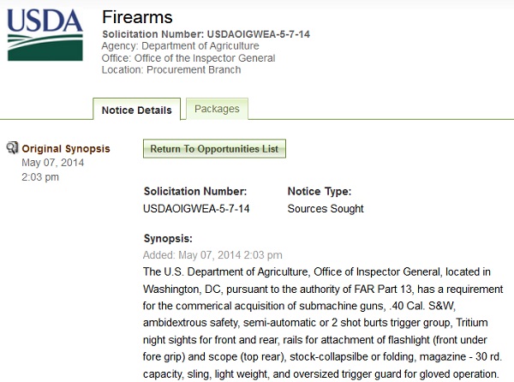Click the bold Solicitation Number label
This screenshot has width=514, height=382.
195,192
